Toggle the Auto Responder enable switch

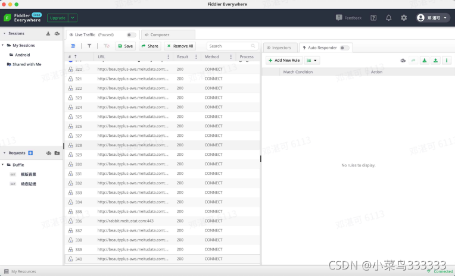coord(345,48)
